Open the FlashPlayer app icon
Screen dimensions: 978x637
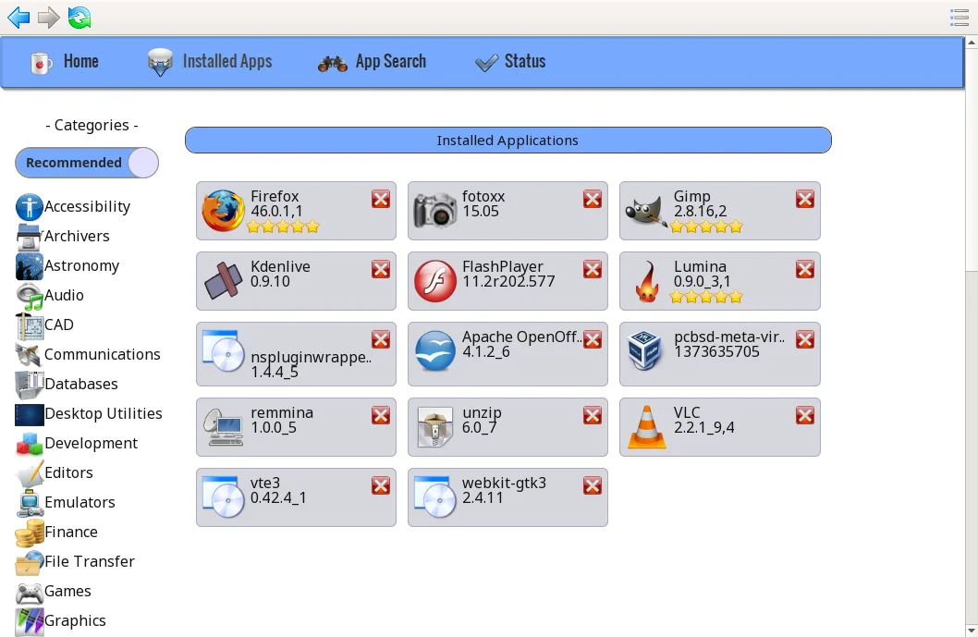coord(434,282)
